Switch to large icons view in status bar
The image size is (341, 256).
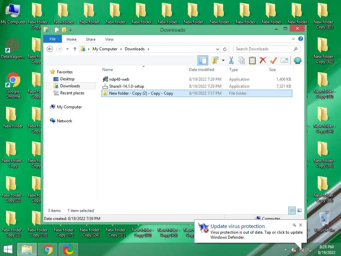click(x=299, y=210)
